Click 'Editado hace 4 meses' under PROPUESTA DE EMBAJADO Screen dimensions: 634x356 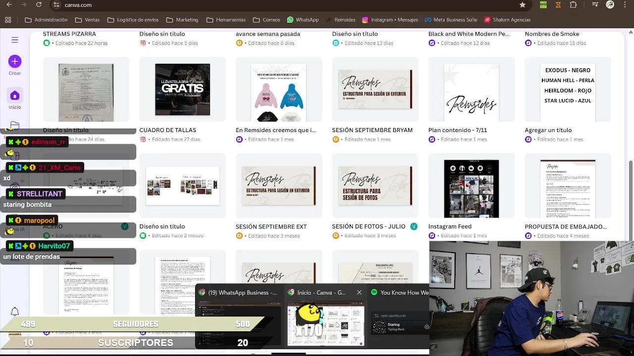pyautogui.click(x=563, y=236)
